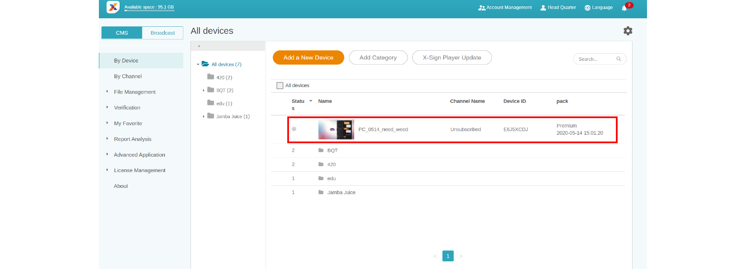Click the X-Sign logo icon
The height and width of the screenshot is (269, 754).
[113, 7]
